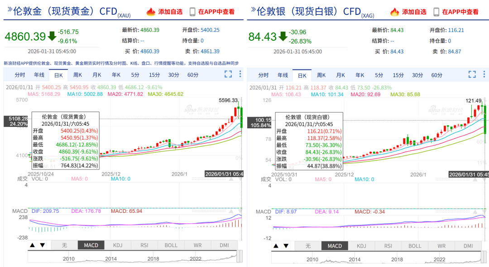Turn off gold indicator with 无 option
Image resolution: width=489 pixels, height=267 pixels.
coord(64,245)
